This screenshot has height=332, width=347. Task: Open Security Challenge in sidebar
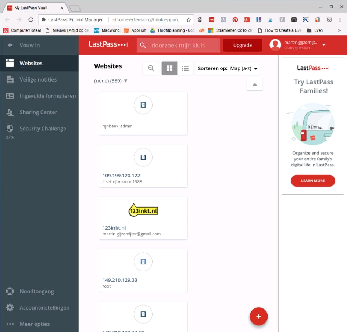(x=39, y=129)
